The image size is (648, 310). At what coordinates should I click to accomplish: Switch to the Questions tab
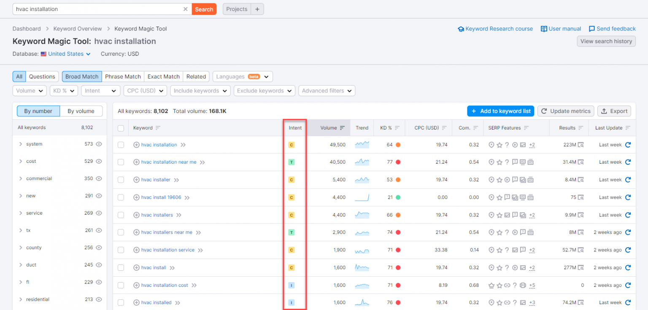[42, 76]
